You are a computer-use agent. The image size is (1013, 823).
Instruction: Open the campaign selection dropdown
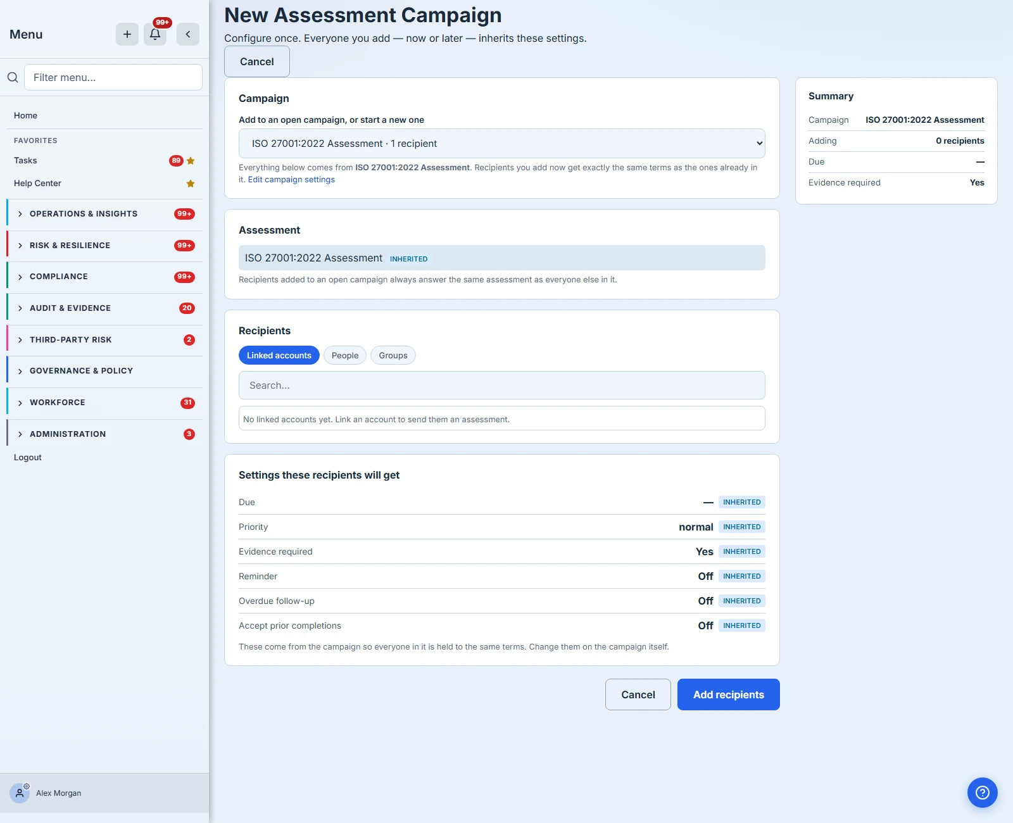click(501, 144)
